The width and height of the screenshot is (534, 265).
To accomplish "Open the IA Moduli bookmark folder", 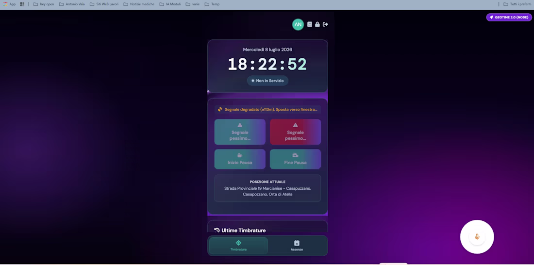I will tap(170, 4).
